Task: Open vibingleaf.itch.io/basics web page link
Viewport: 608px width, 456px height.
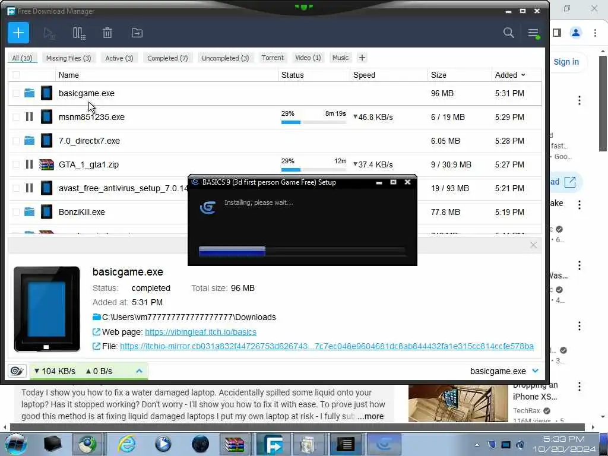Action: 201,332
